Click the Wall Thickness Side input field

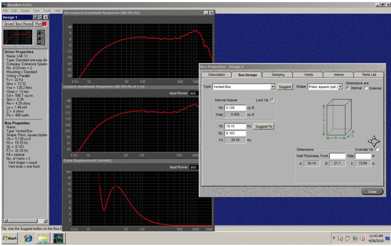363,156
